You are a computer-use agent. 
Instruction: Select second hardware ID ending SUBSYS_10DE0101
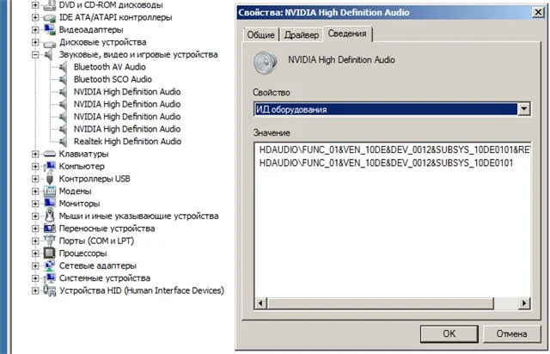click(386, 163)
